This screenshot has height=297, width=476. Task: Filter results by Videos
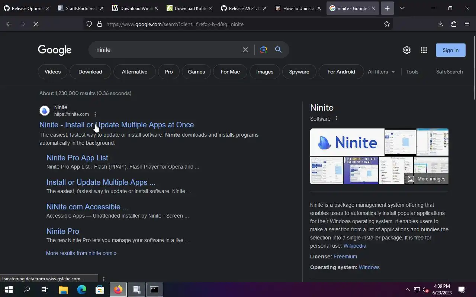pos(52,72)
